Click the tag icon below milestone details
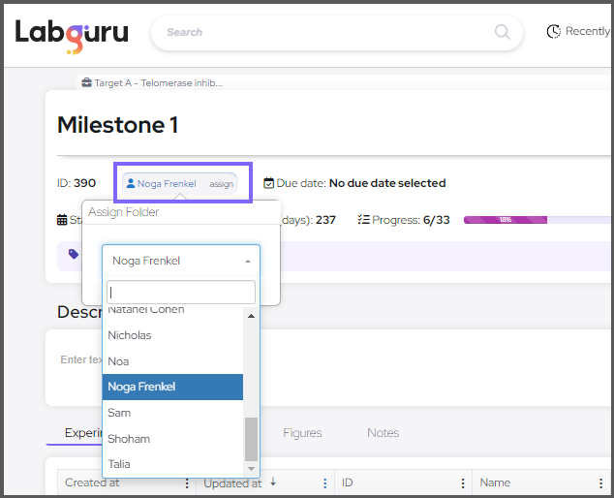The image size is (614, 498). 74,255
